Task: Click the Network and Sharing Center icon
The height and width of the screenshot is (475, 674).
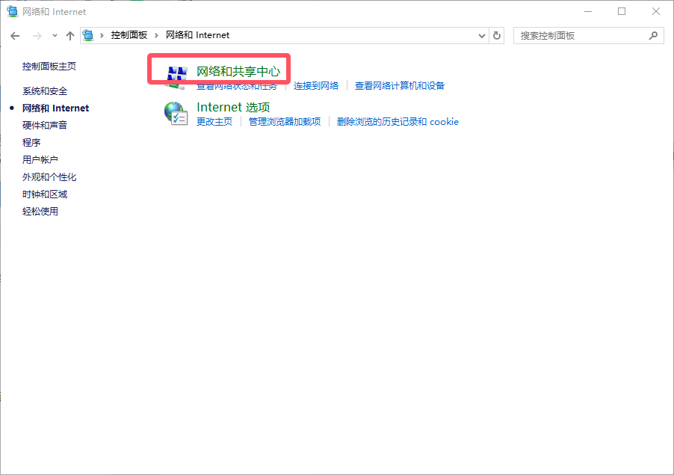Action: 176,73
